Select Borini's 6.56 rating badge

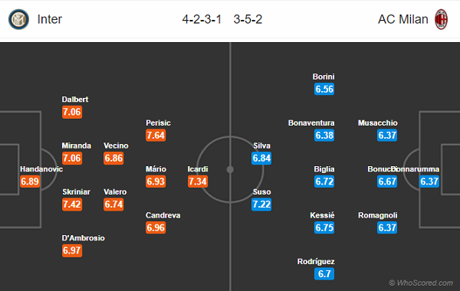324,89
